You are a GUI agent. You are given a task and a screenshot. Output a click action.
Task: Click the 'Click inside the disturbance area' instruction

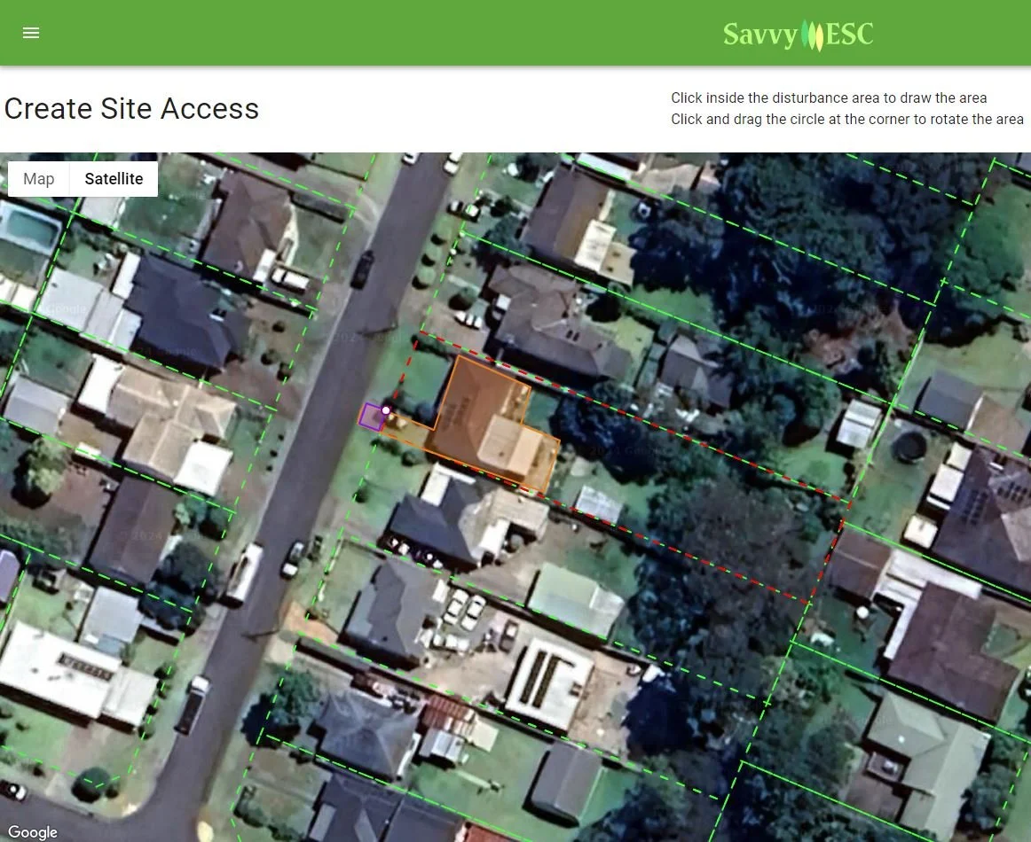[829, 97]
